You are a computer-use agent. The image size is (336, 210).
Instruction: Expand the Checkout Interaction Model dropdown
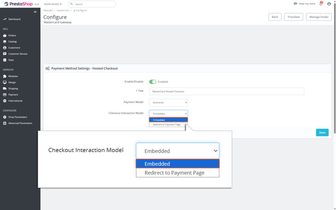tap(168, 113)
